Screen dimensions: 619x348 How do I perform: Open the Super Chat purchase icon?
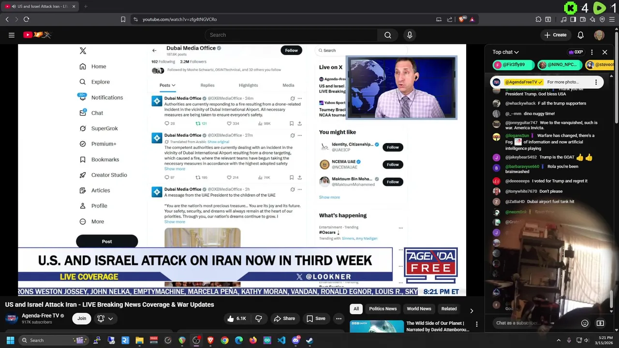pyautogui.click(x=600, y=323)
